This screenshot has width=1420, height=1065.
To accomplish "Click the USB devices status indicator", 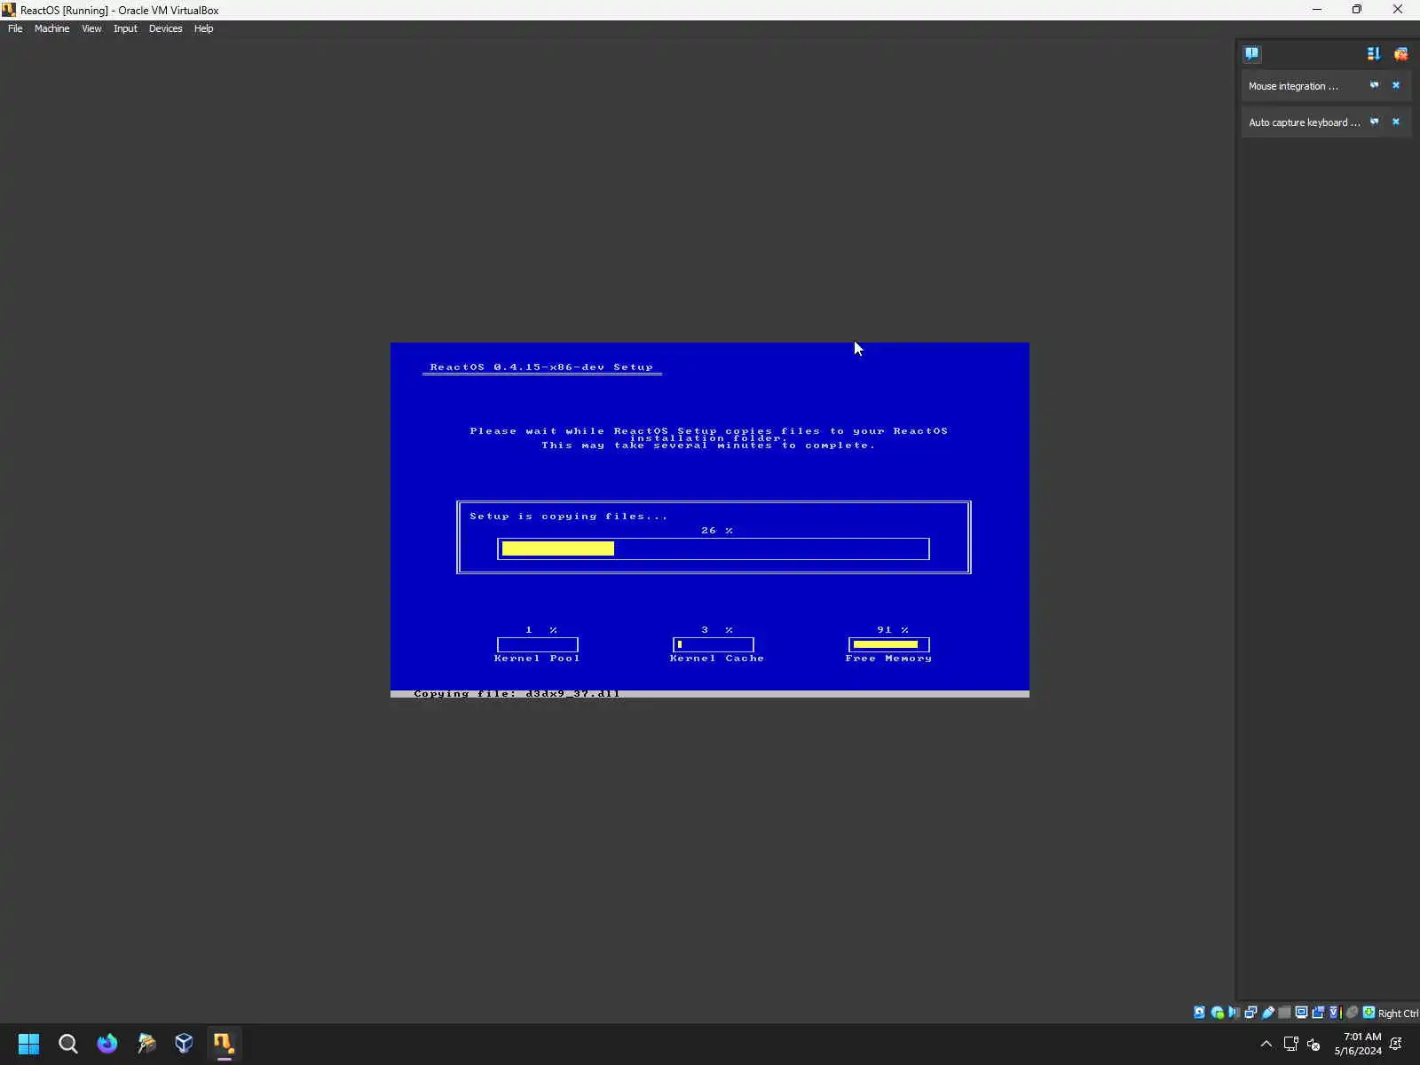I will tap(1268, 1013).
